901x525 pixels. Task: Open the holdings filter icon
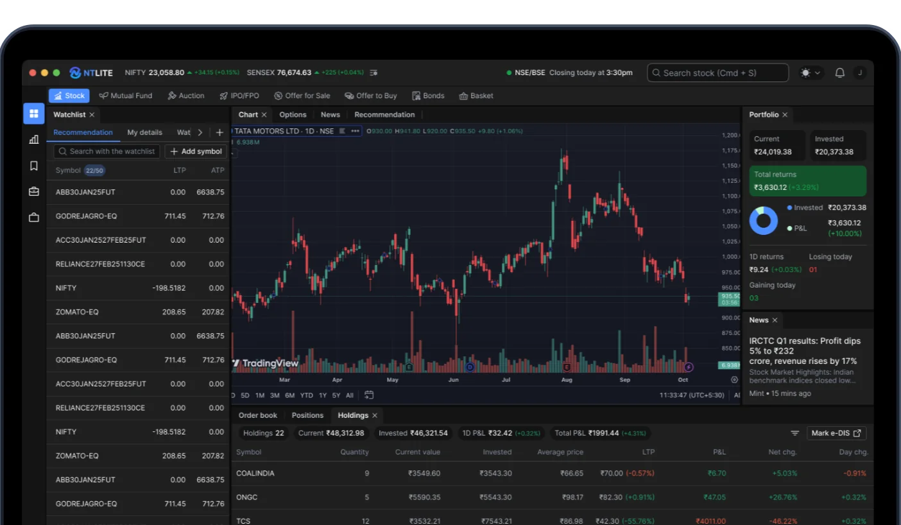[795, 433]
